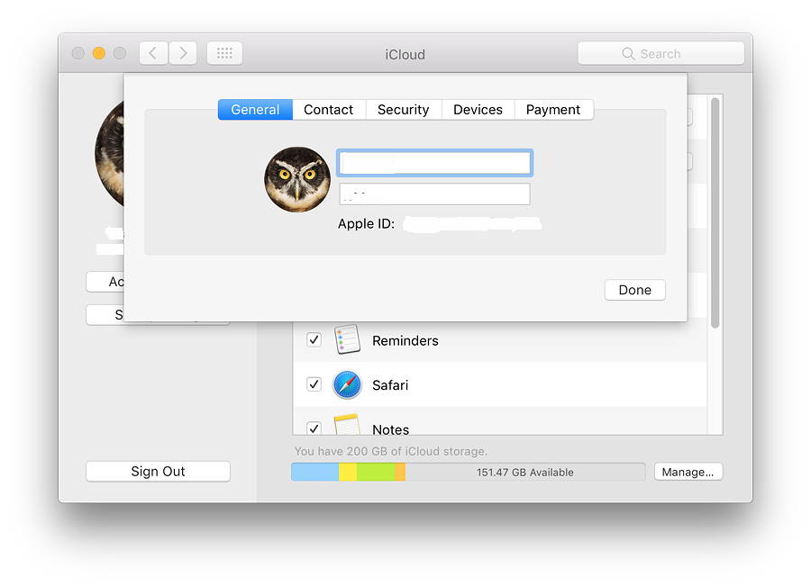This screenshot has height=586, width=811.
Task: Click the Safari compass icon
Action: (x=347, y=384)
